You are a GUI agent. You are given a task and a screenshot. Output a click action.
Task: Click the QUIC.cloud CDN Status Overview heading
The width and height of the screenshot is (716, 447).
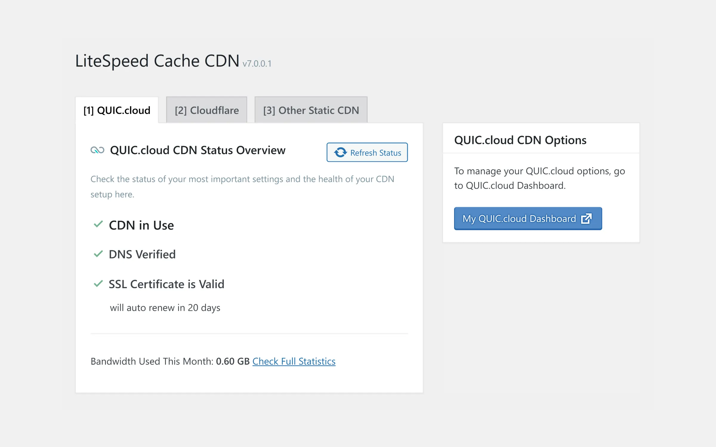point(198,150)
